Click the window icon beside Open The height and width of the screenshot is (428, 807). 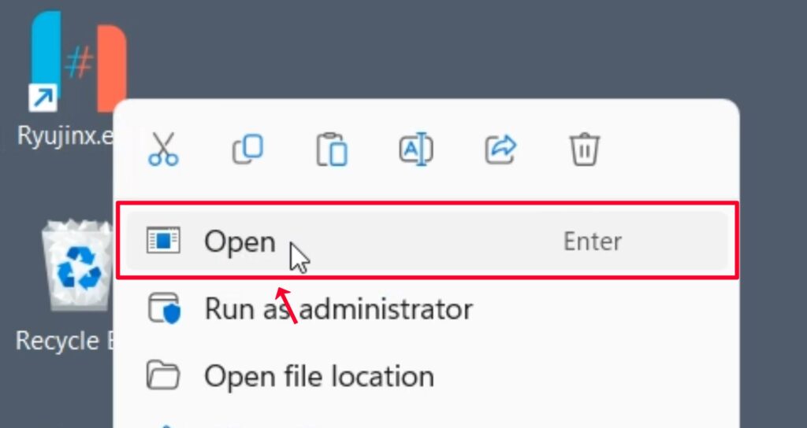click(x=163, y=241)
